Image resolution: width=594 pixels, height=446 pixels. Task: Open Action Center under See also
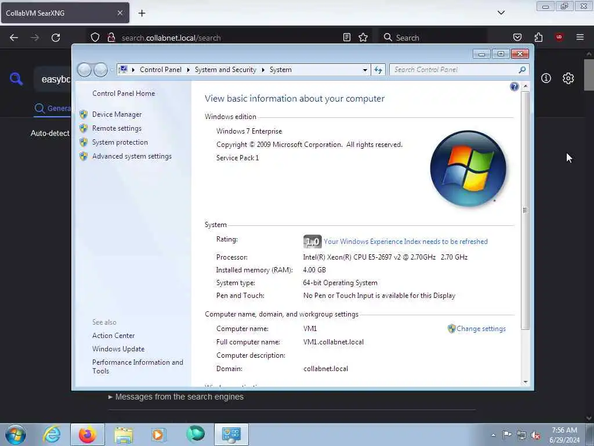tap(113, 335)
